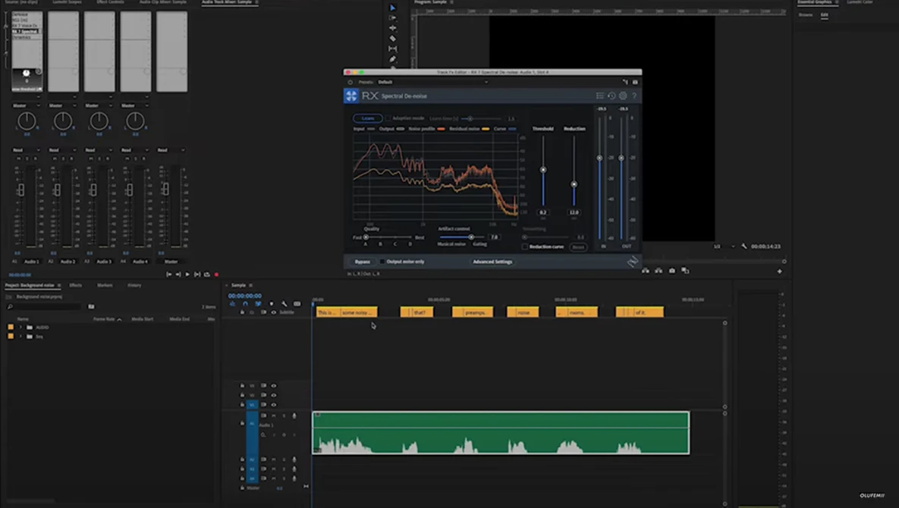Expand Seq bin in Project panel
Image resolution: width=899 pixels, height=508 pixels.
(x=20, y=336)
